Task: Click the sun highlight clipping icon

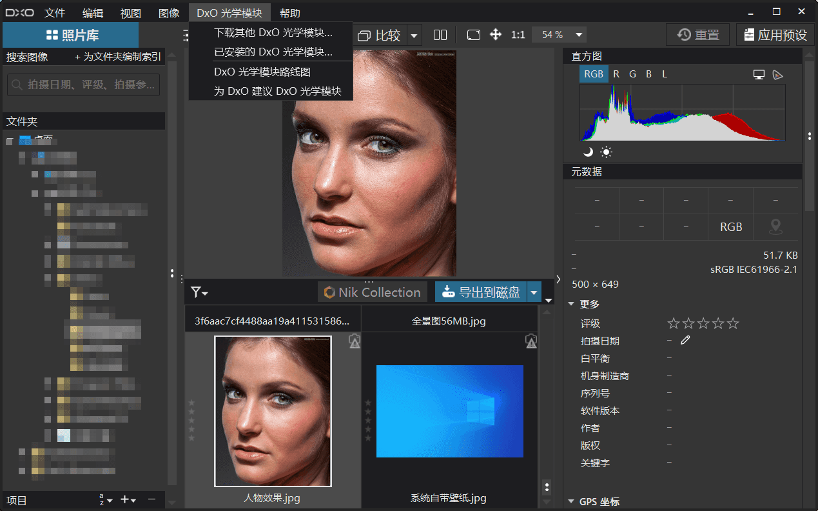Action: (606, 152)
